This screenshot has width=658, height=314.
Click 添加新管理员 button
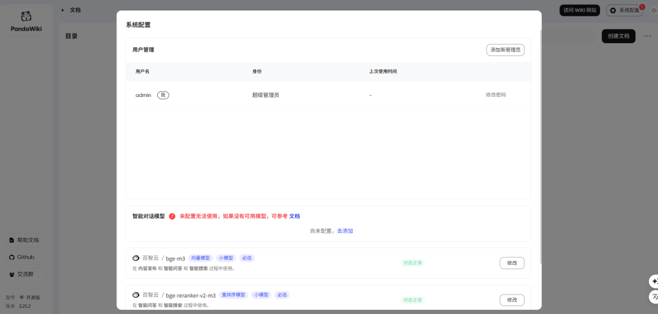505,50
